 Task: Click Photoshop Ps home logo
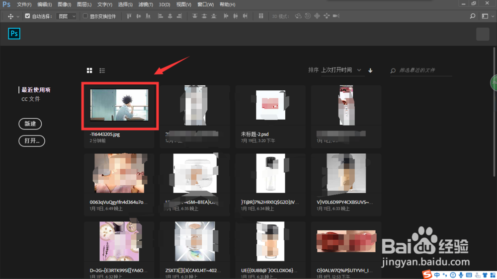(x=14, y=34)
